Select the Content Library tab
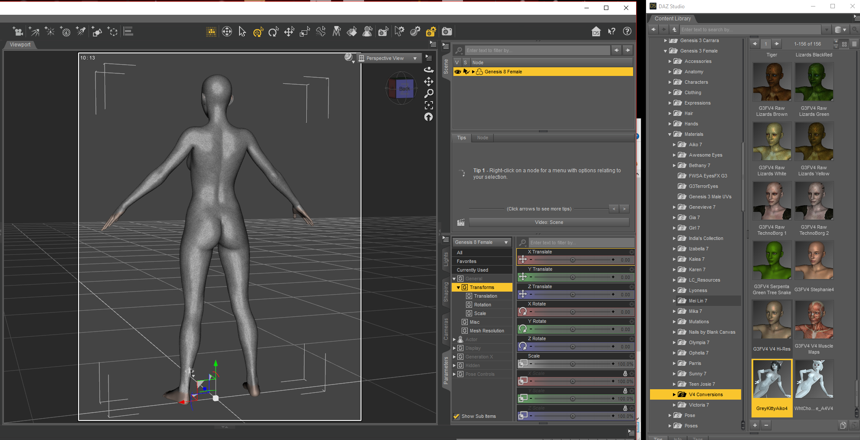 (x=673, y=19)
